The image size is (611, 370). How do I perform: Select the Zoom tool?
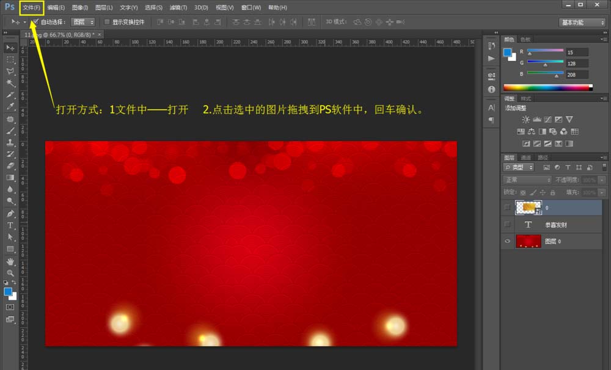point(10,273)
